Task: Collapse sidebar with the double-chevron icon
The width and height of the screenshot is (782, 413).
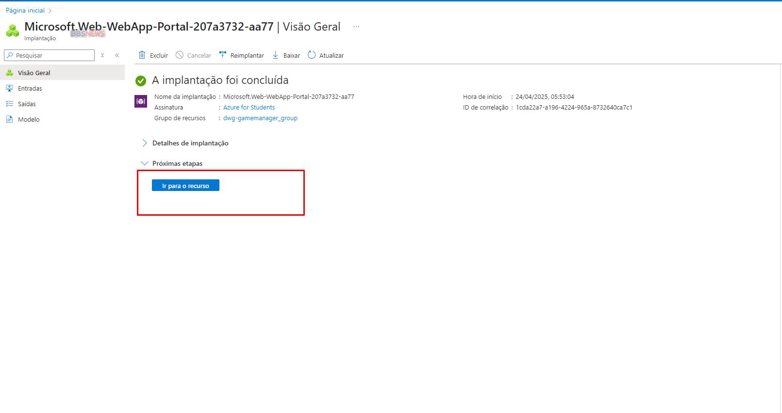Action: [117, 55]
